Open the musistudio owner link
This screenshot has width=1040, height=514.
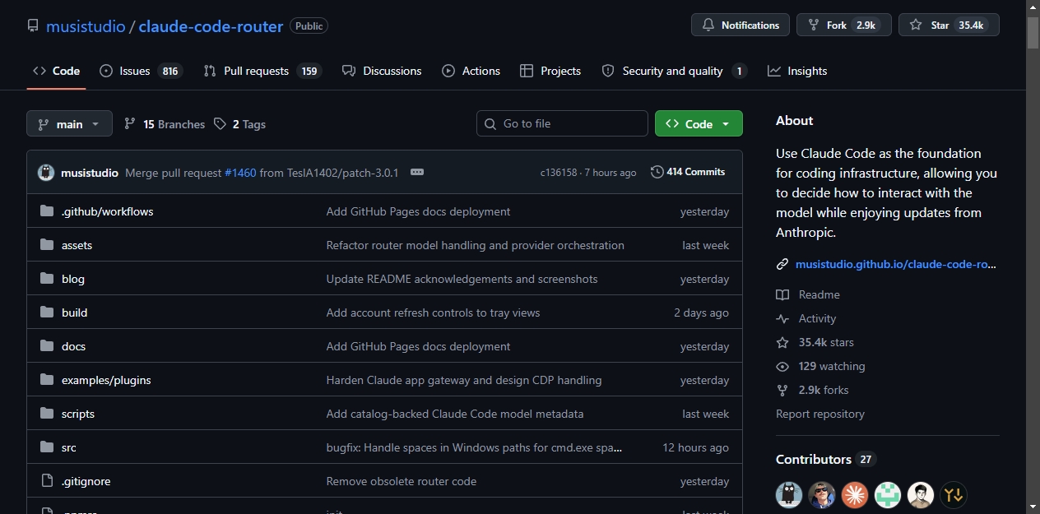pos(86,25)
